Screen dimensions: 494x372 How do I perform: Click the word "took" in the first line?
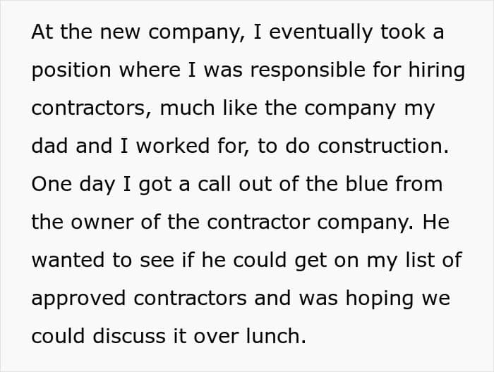coord(403,32)
